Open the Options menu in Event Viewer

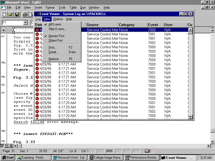[58, 19]
